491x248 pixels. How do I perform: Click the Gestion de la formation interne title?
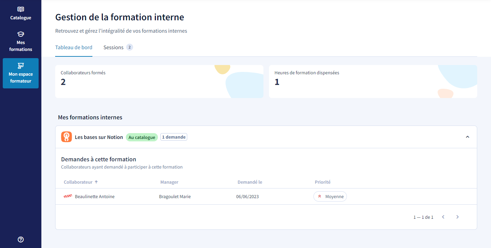pos(120,17)
